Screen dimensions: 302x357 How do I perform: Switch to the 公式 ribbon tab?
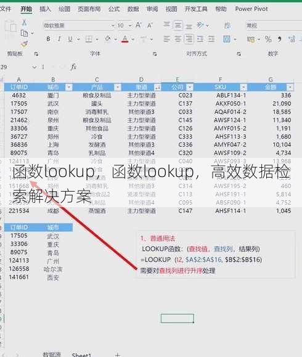[x=114, y=9]
